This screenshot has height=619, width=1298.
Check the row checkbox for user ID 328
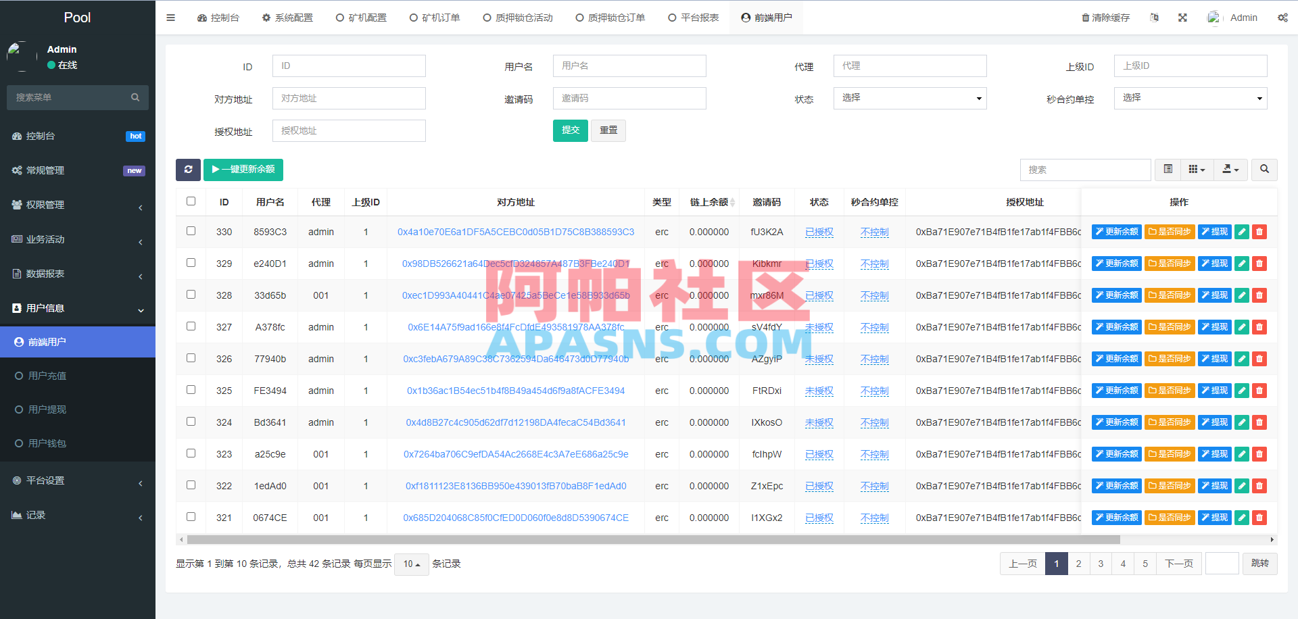[x=191, y=295]
